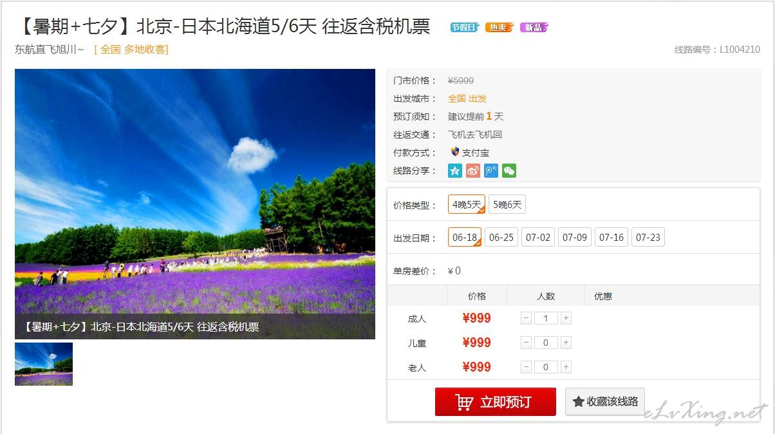Click the 热卖 hot-sale badge
The width and height of the screenshot is (775, 434).
pos(500,27)
